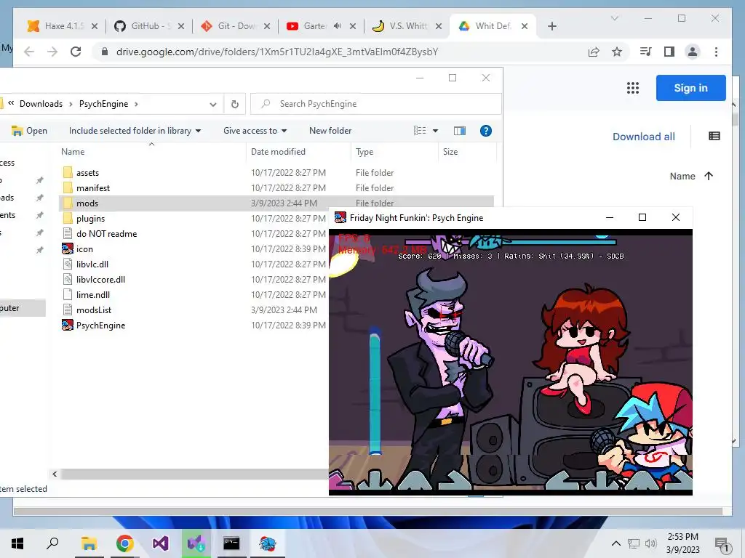The height and width of the screenshot is (558, 745).
Task: Show hidden tray icons chevron
Action: pos(615,543)
